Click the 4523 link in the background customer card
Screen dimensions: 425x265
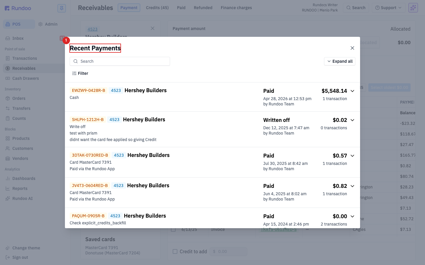pos(92,29)
